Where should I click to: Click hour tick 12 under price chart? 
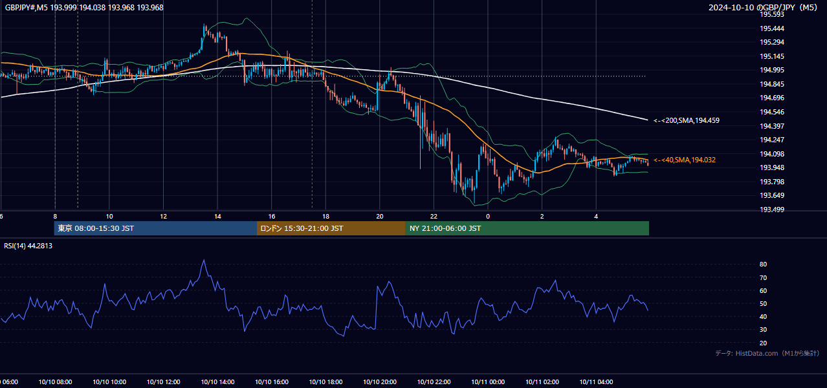163,216
